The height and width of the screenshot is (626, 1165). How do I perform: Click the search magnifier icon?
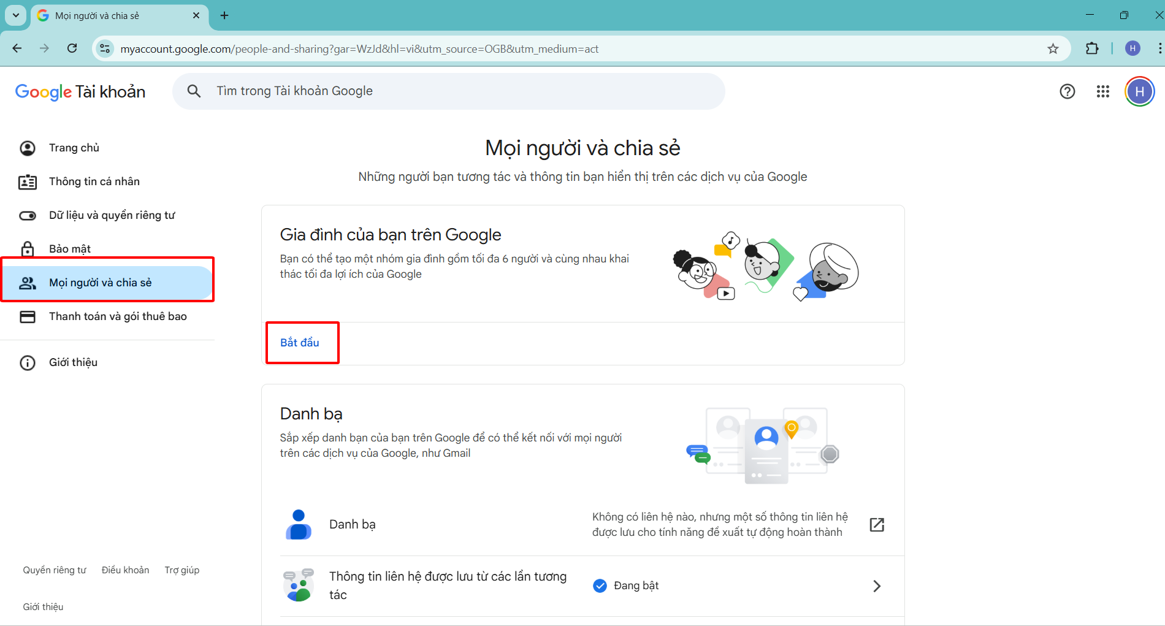point(194,91)
